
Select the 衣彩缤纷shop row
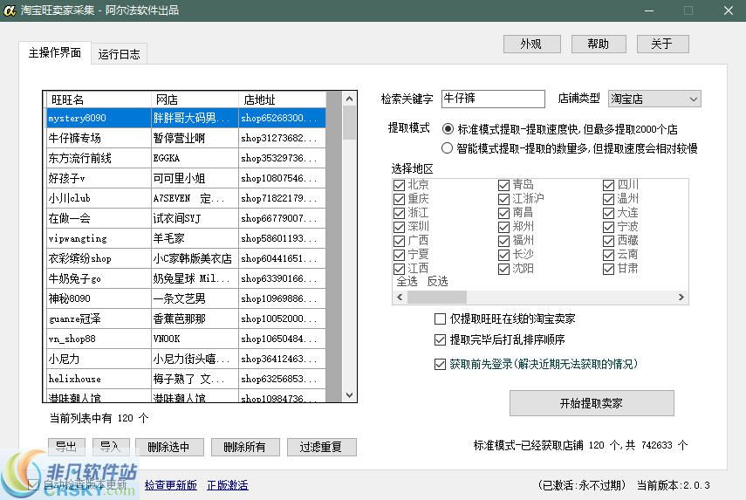point(186,258)
